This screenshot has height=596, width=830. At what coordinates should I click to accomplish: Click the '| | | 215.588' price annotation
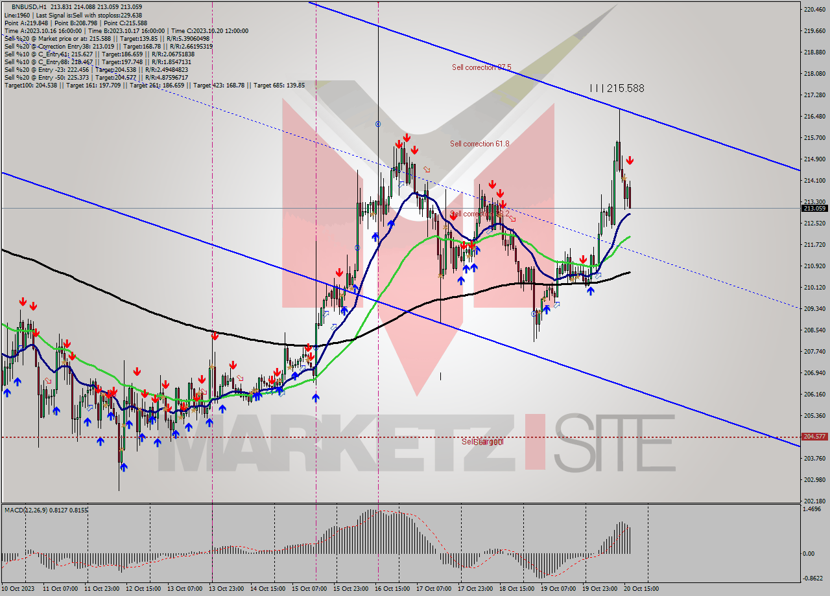[617, 88]
